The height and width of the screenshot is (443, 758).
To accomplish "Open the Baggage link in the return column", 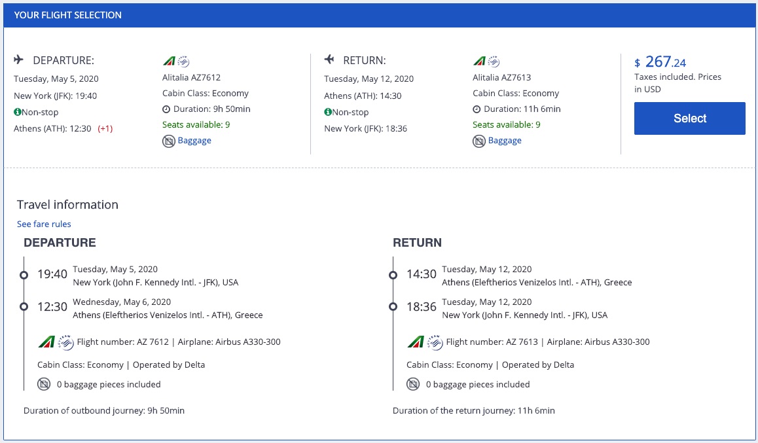I will pyautogui.click(x=504, y=140).
